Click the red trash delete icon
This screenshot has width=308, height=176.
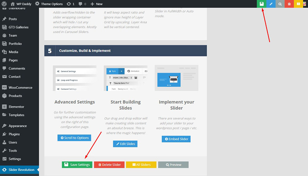pyautogui.click(x=289, y=4)
